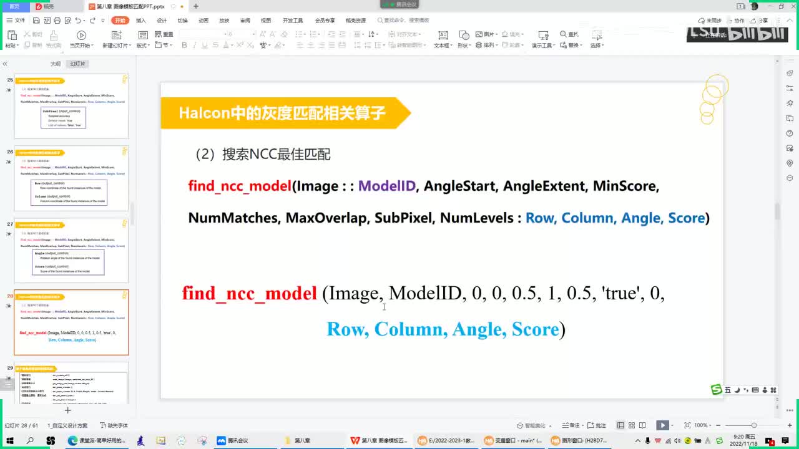The height and width of the screenshot is (449, 799).
Task: Click the Format Painter brush icon
Action: 54,35
